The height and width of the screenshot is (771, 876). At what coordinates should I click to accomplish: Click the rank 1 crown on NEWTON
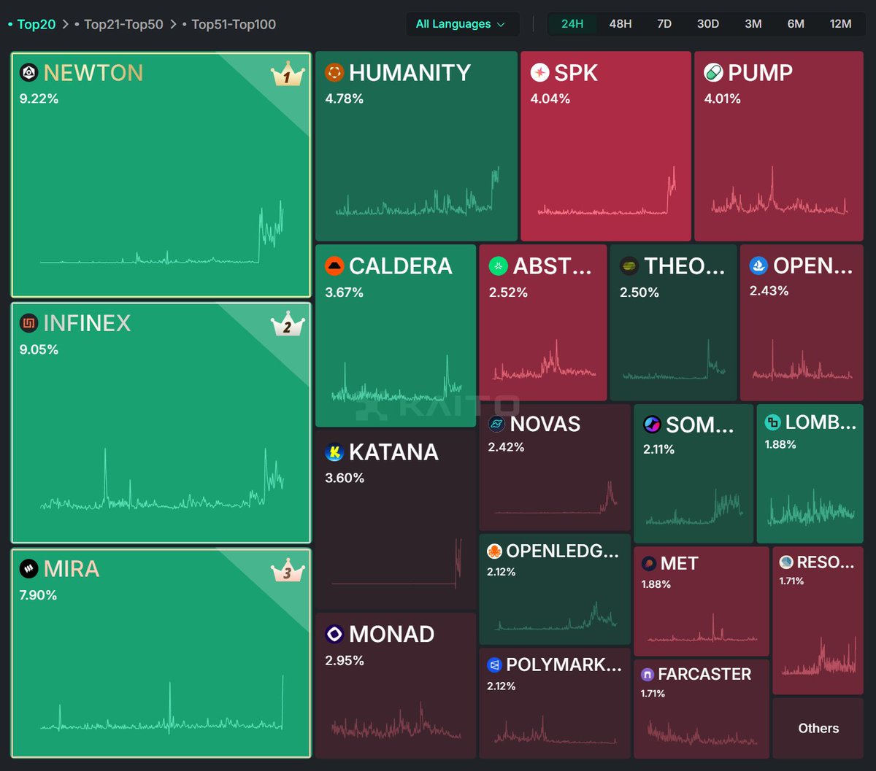(x=287, y=74)
